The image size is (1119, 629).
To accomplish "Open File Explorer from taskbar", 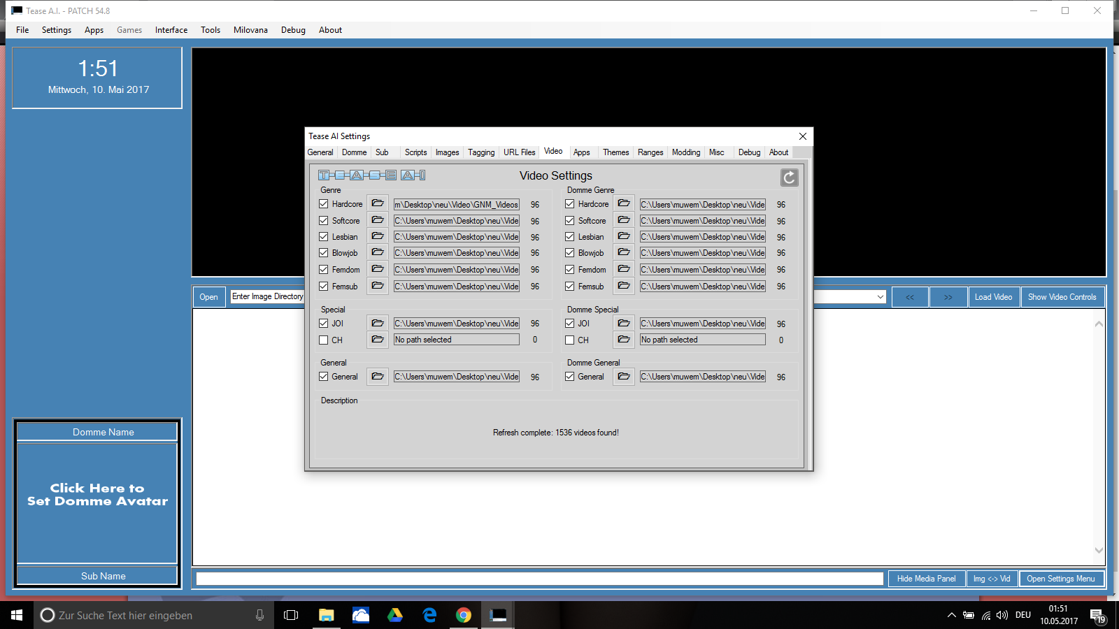I will pos(327,615).
